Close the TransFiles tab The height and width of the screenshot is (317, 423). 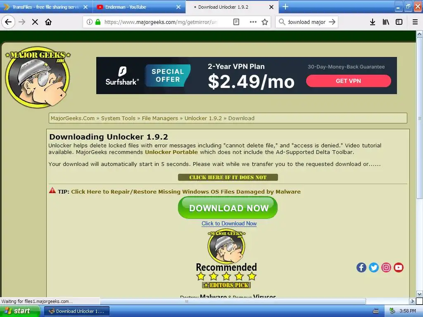click(86, 7)
